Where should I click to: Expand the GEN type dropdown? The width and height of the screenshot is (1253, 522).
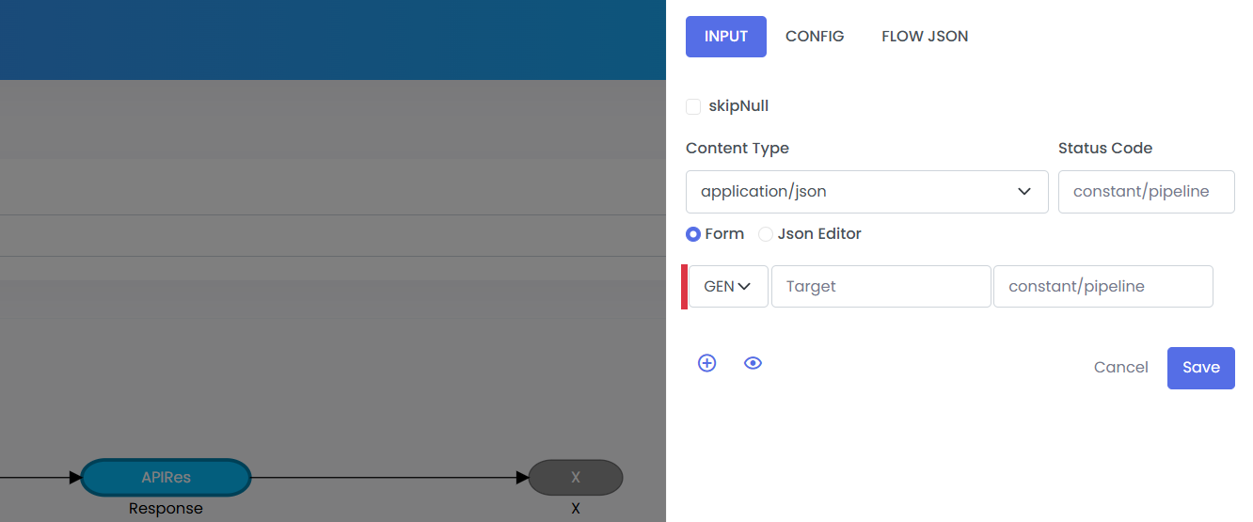pos(728,287)
